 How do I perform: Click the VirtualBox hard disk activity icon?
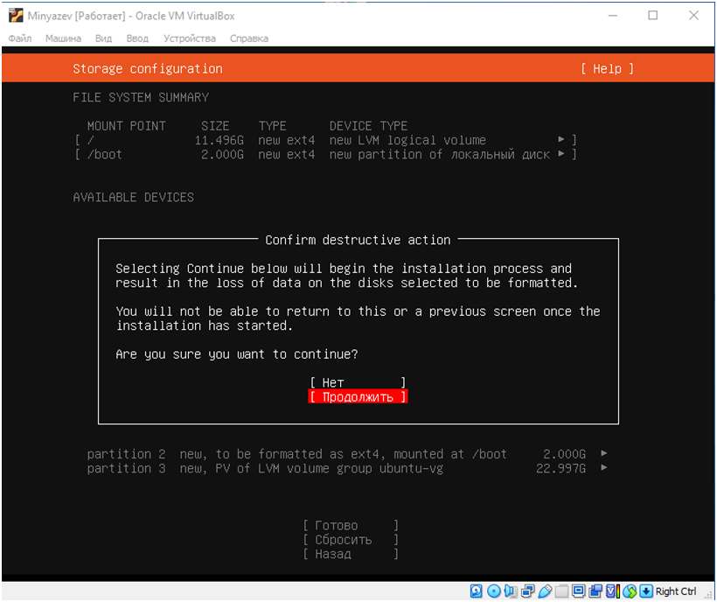pos(476,591)
